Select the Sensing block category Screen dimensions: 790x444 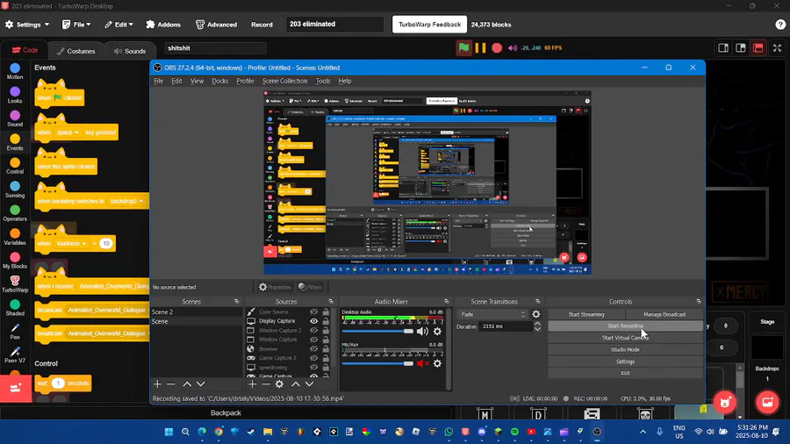[x=15, y=190]
